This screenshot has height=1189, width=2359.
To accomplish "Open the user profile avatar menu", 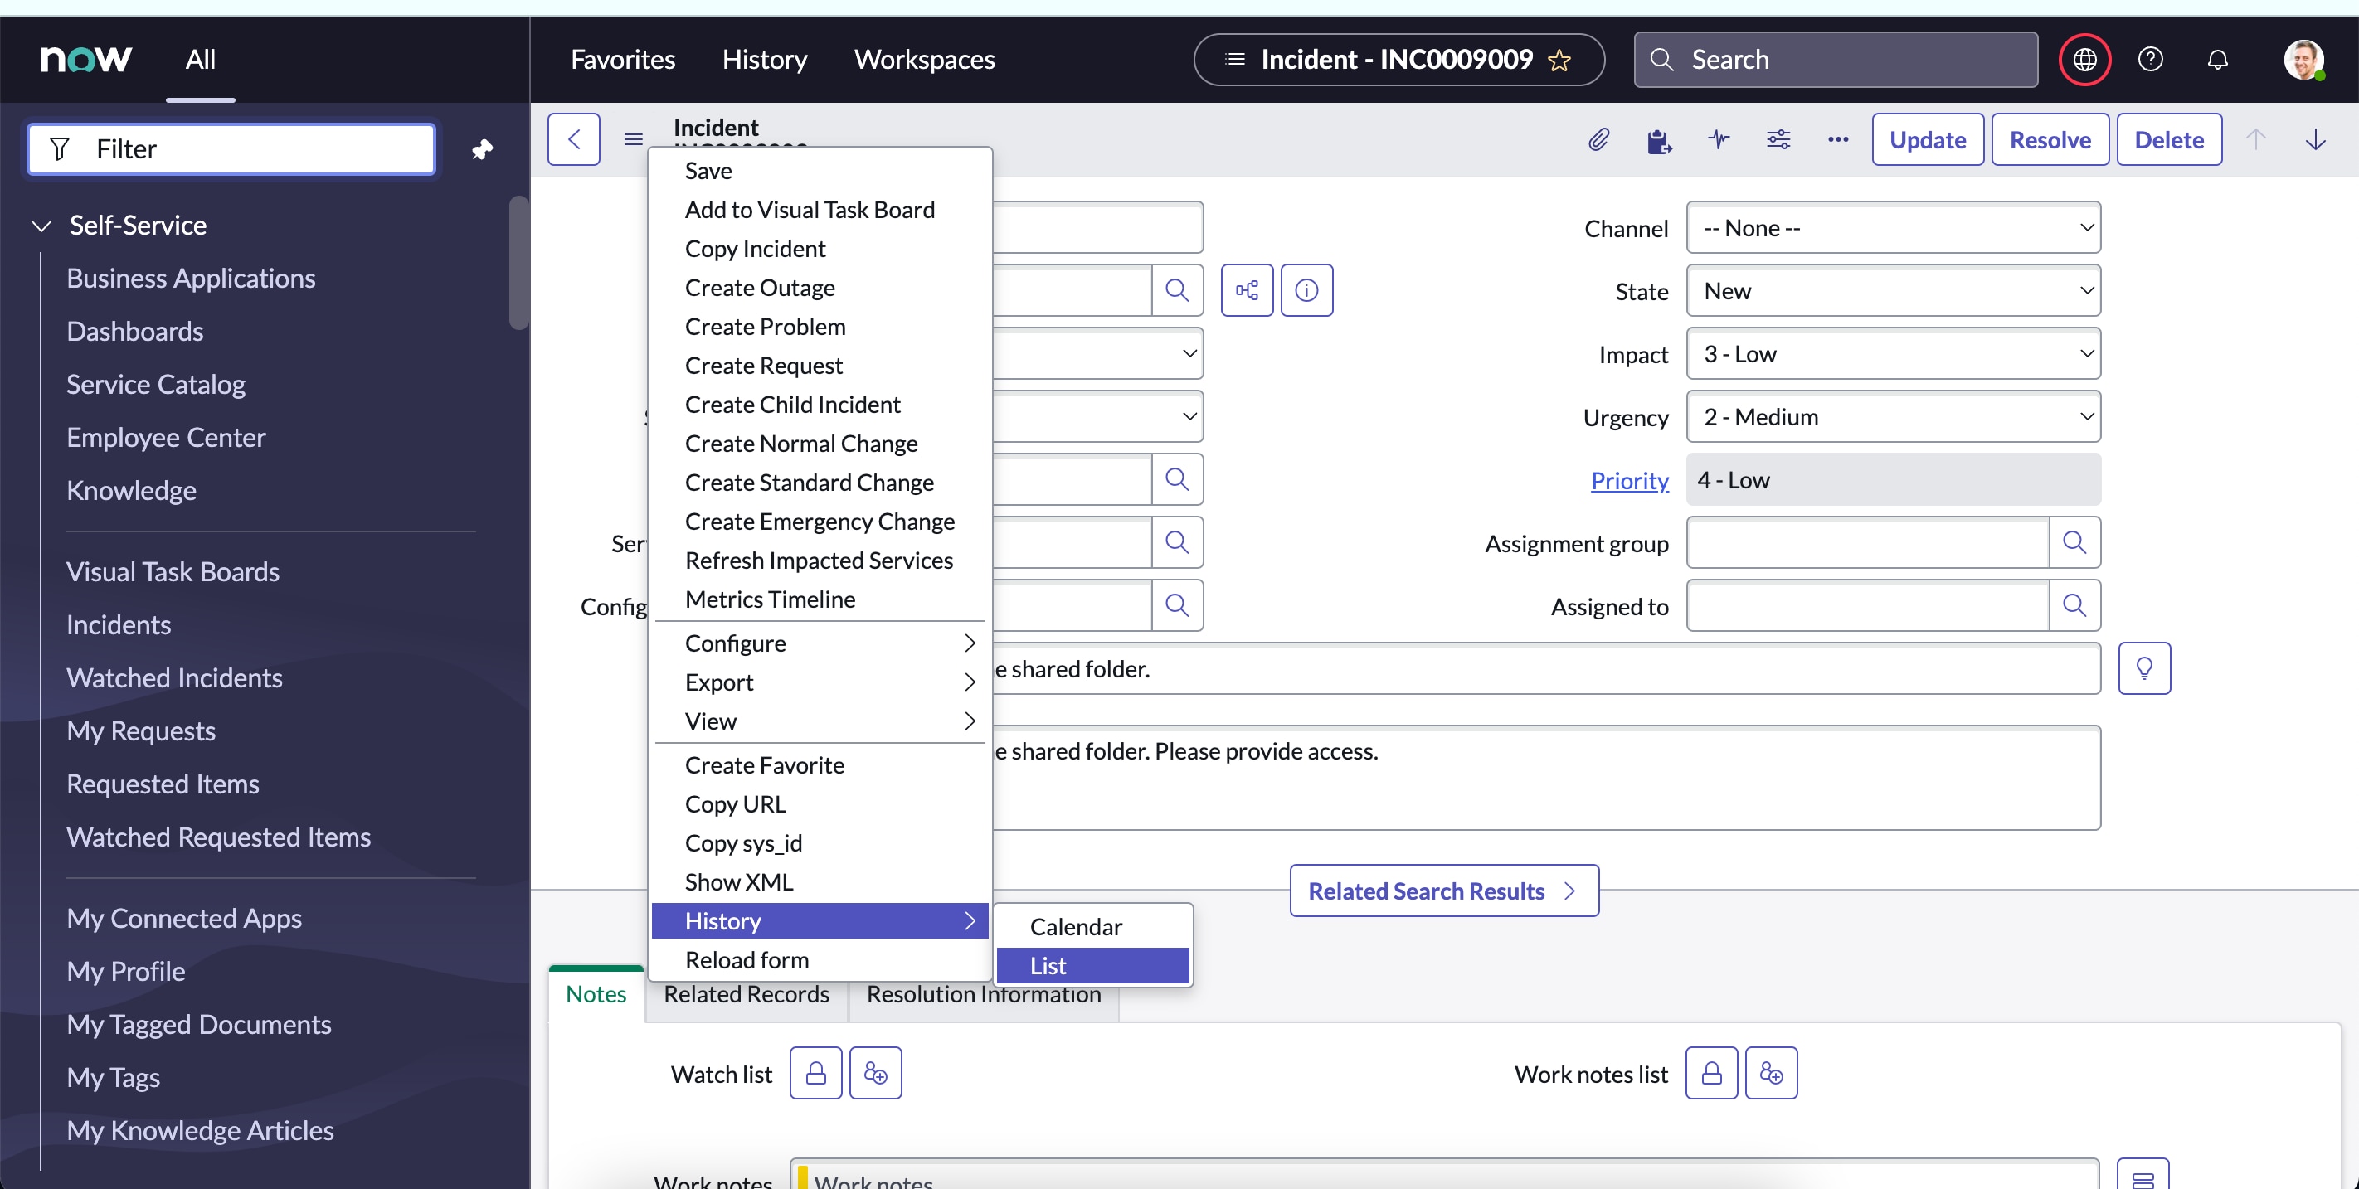I will (2303, 60).
